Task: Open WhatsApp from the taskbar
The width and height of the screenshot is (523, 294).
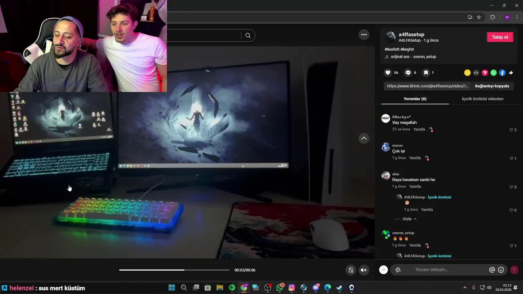Action: click(x=280, y=287)
